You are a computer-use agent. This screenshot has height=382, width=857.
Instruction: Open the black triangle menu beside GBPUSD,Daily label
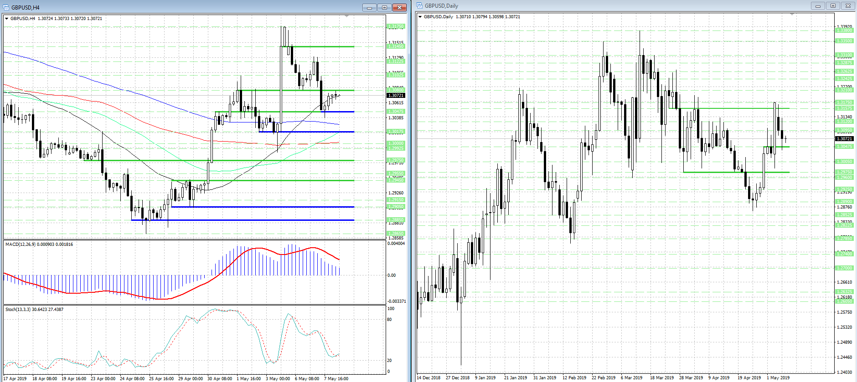click(x=420, y=17)
